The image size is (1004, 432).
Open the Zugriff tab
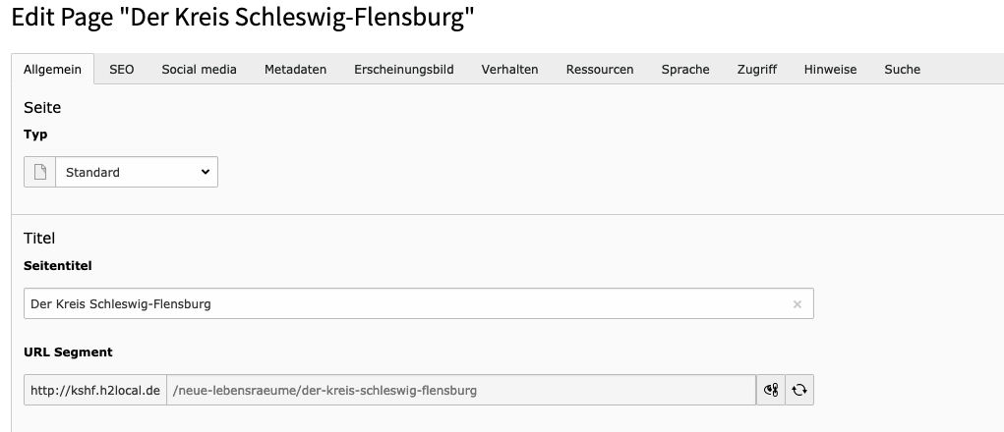pyautogui.click(x=757, y=70)
